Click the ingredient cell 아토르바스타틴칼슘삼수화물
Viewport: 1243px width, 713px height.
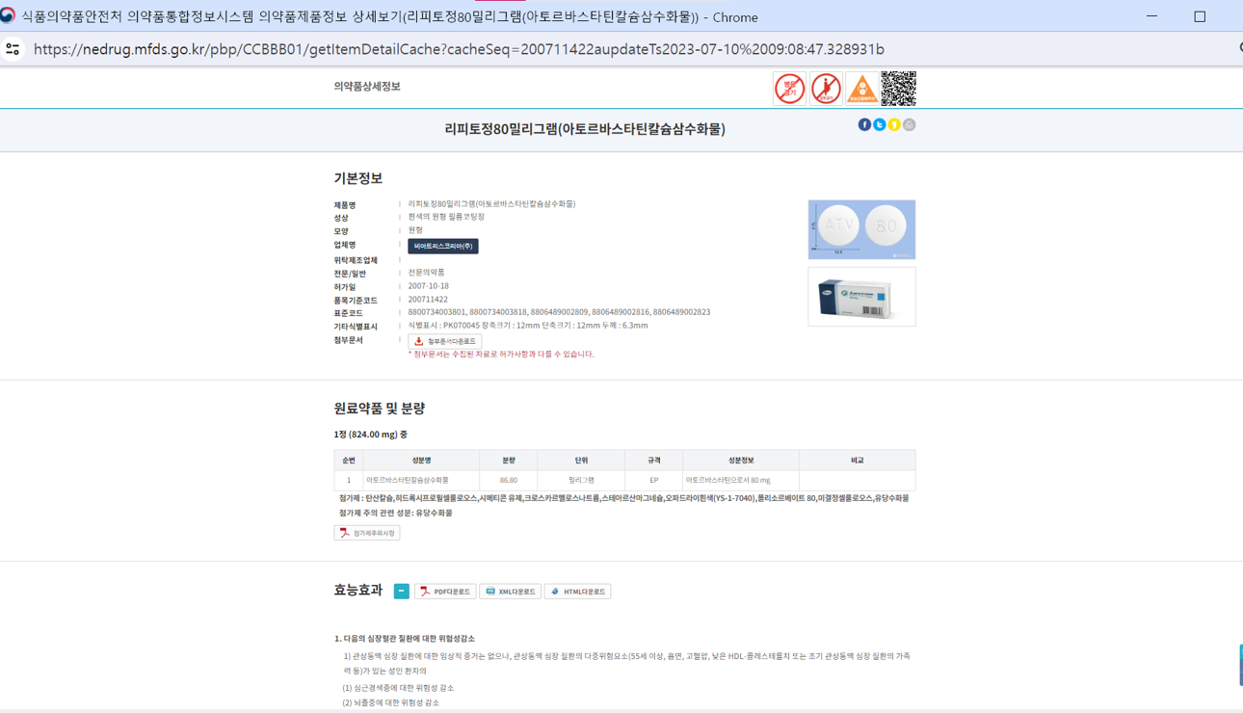click(421, 480)
